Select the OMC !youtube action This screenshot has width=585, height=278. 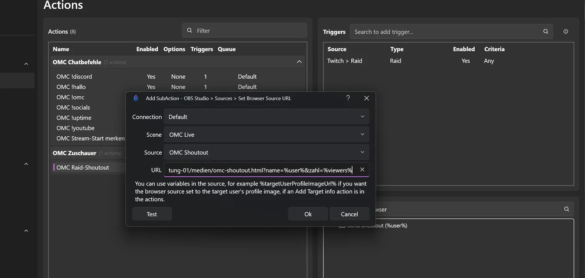click(x=75, y=128)
